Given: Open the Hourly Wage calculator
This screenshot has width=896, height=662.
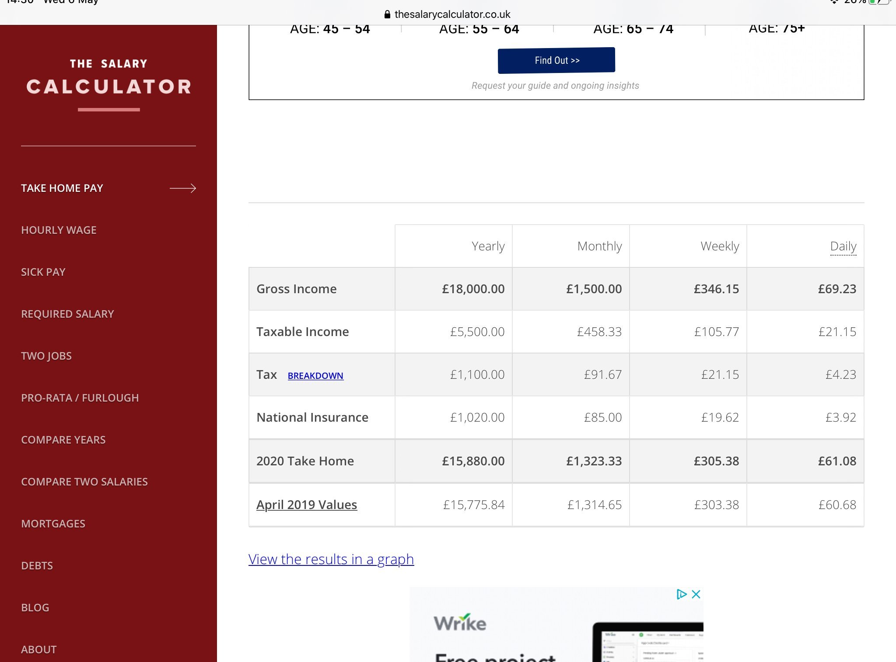Looking at the screenshot, I should point(59,230).
